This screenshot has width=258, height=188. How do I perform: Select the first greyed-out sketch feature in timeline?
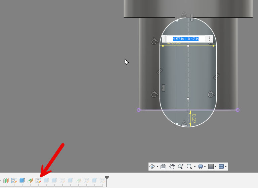(x=62, y=181)
